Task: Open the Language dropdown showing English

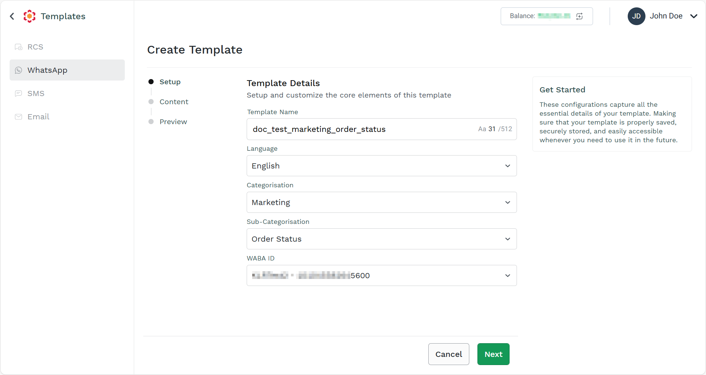Action: point(381,166)
